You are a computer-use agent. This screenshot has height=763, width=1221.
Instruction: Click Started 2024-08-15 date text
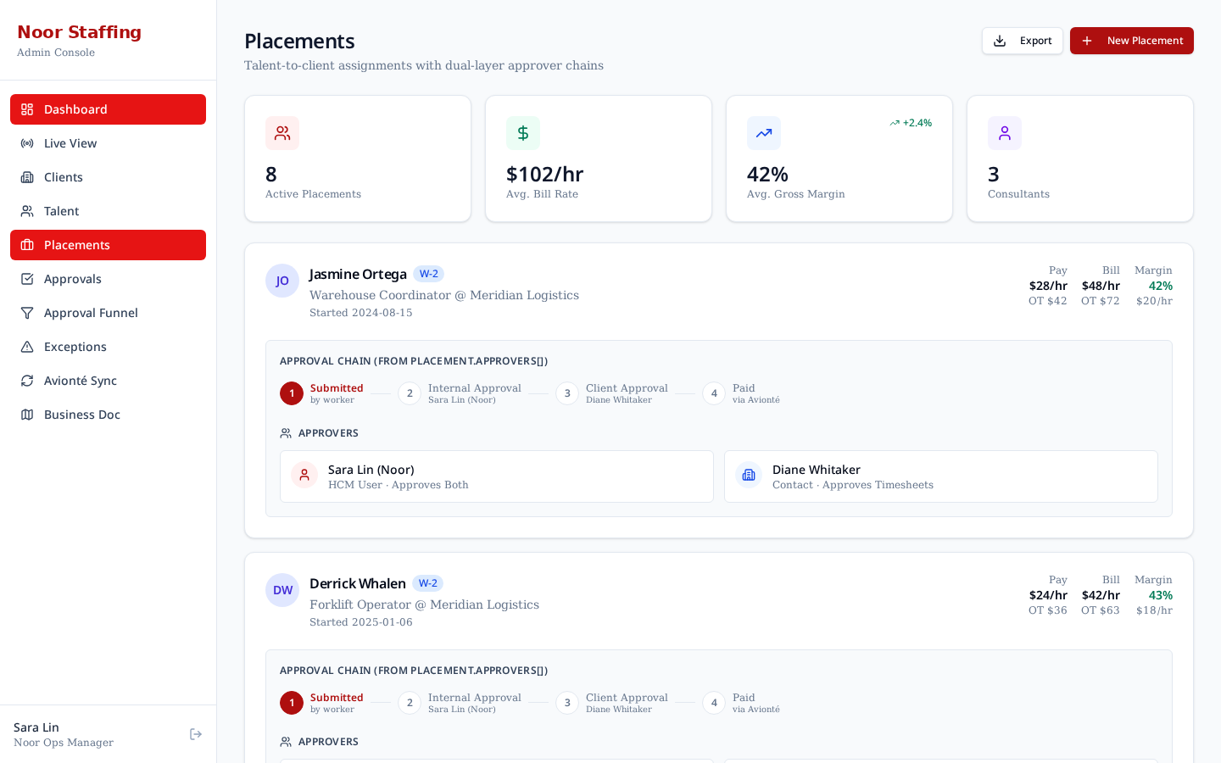(361, 313)
